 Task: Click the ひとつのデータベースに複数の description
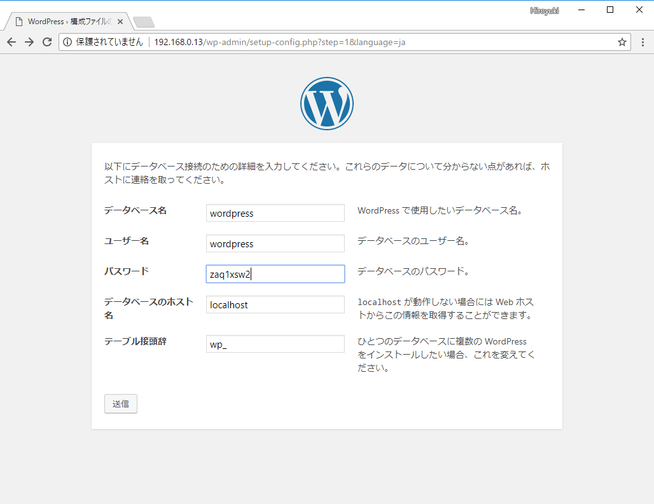click(x=446, y=355)
